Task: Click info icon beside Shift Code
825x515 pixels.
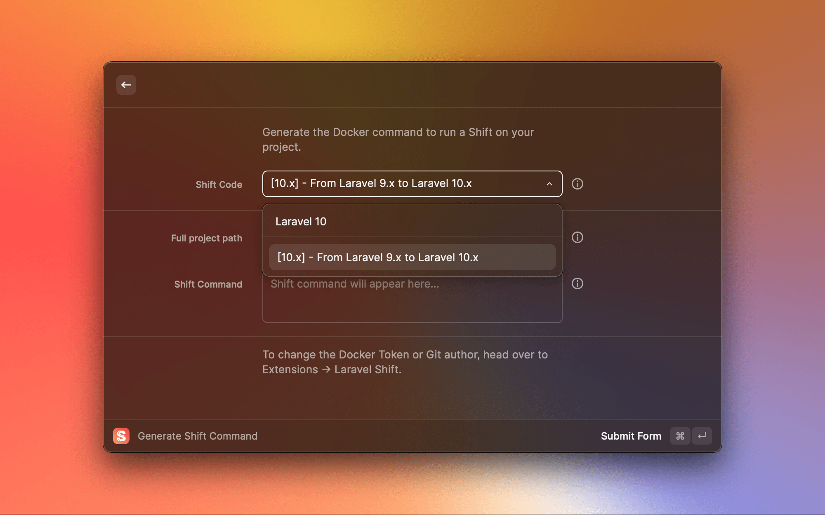Action: [577, 184]
